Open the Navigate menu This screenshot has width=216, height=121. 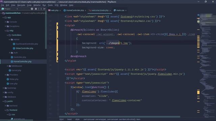click(x=21, y=5)
